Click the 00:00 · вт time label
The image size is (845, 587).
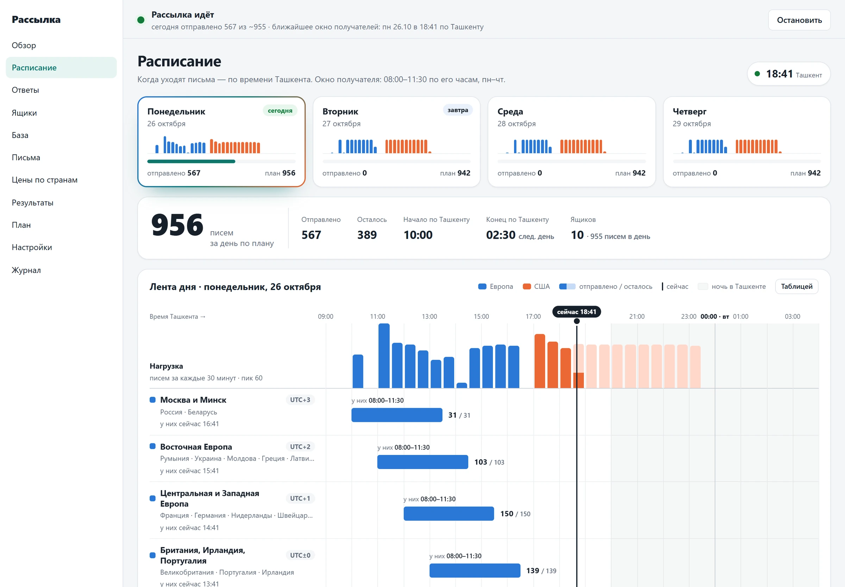pyautogui.click(x=714, y=317)
